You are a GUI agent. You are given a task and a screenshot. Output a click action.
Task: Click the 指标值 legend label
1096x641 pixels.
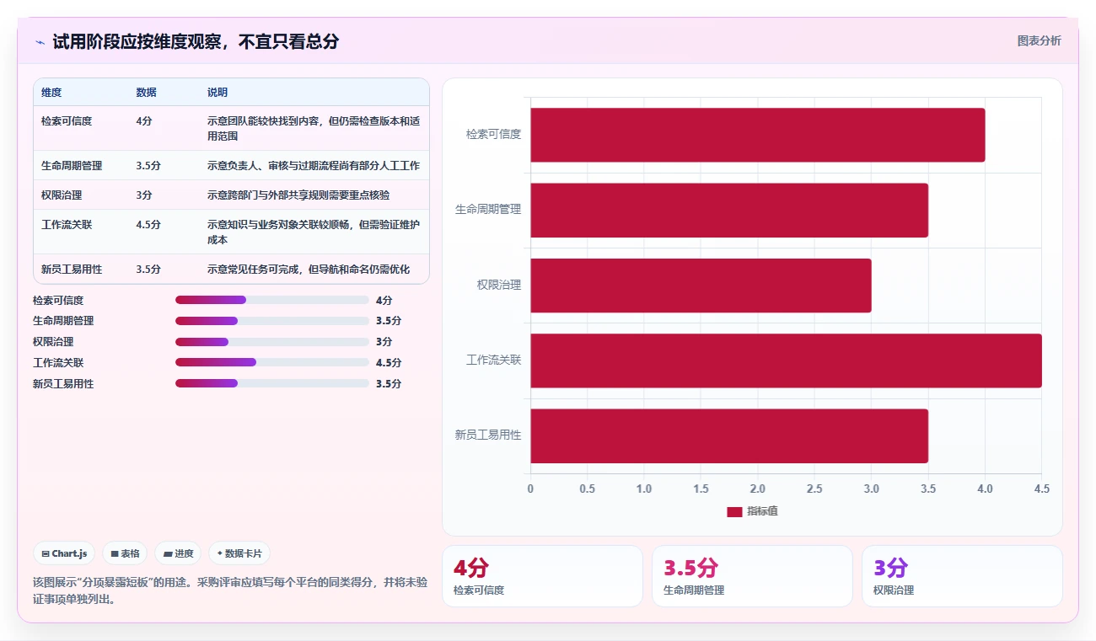pos(762,511)
